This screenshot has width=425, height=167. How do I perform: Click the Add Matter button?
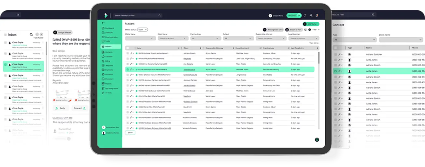point(311,24)
